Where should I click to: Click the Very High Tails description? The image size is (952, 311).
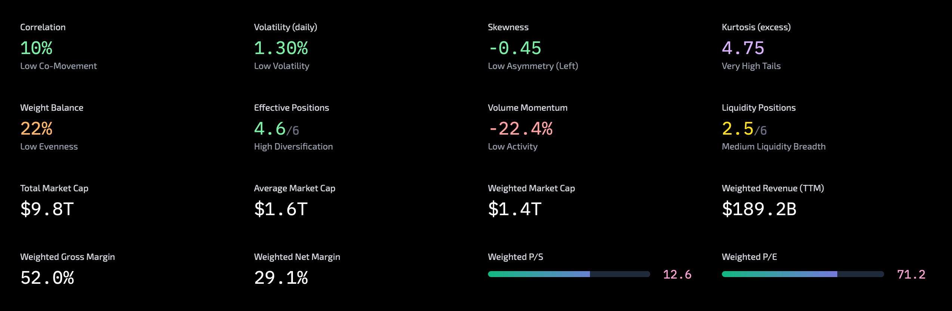tap(751, 66)
